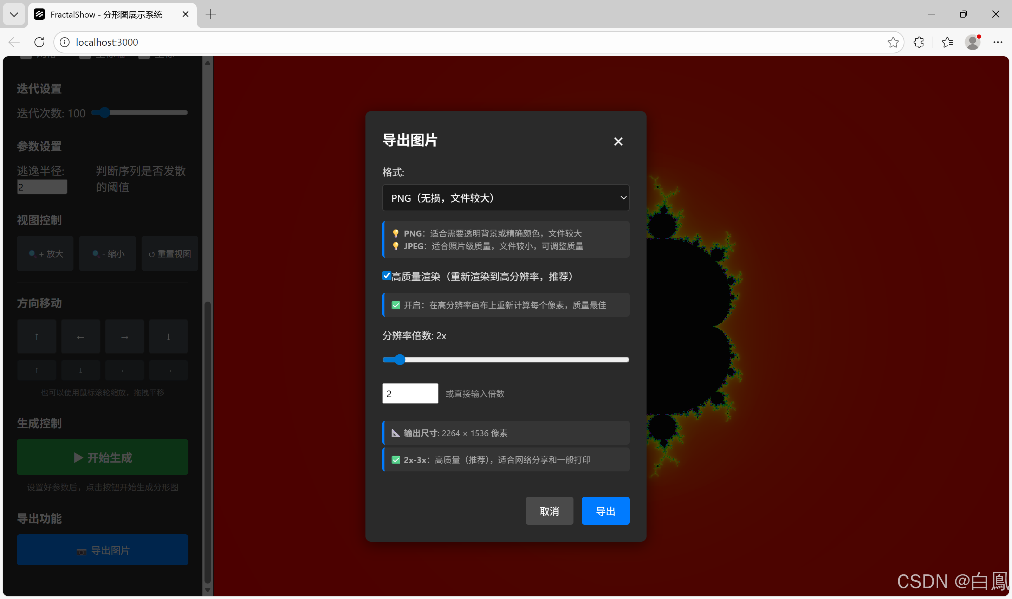Viewport: 1012px width, 599px height.
Task: Toggle the high quality rendering checkbox
Action: (387, 276)
